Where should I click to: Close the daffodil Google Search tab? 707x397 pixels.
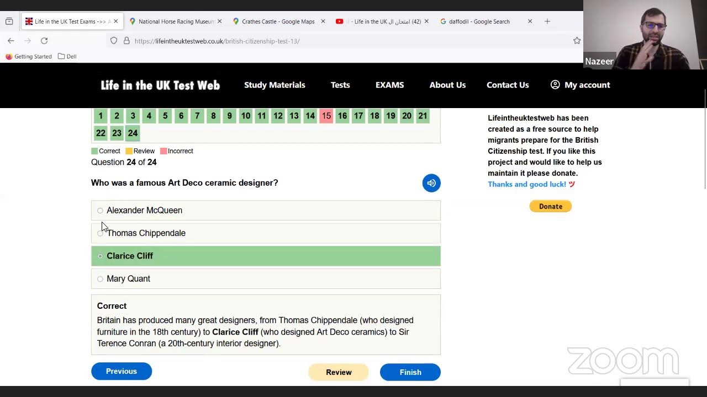[530, 22]
